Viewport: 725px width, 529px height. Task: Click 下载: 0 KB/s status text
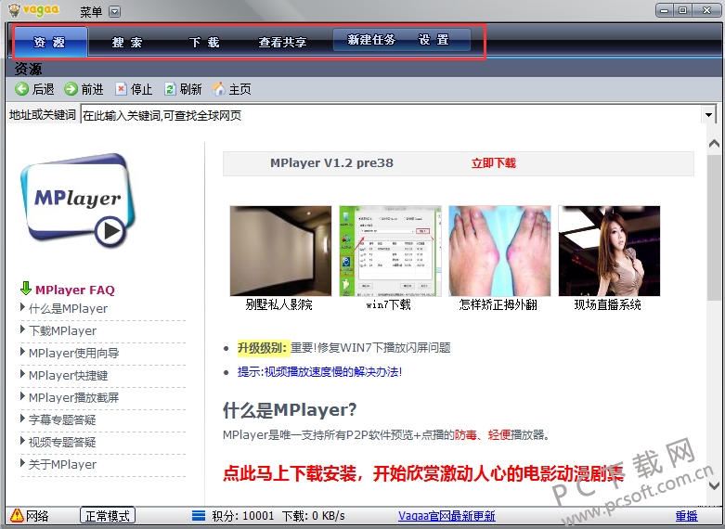click(x=314, y=516)
